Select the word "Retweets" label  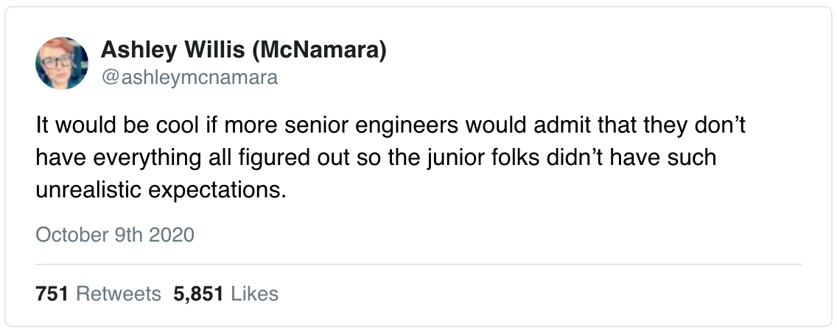coord(119,294)
